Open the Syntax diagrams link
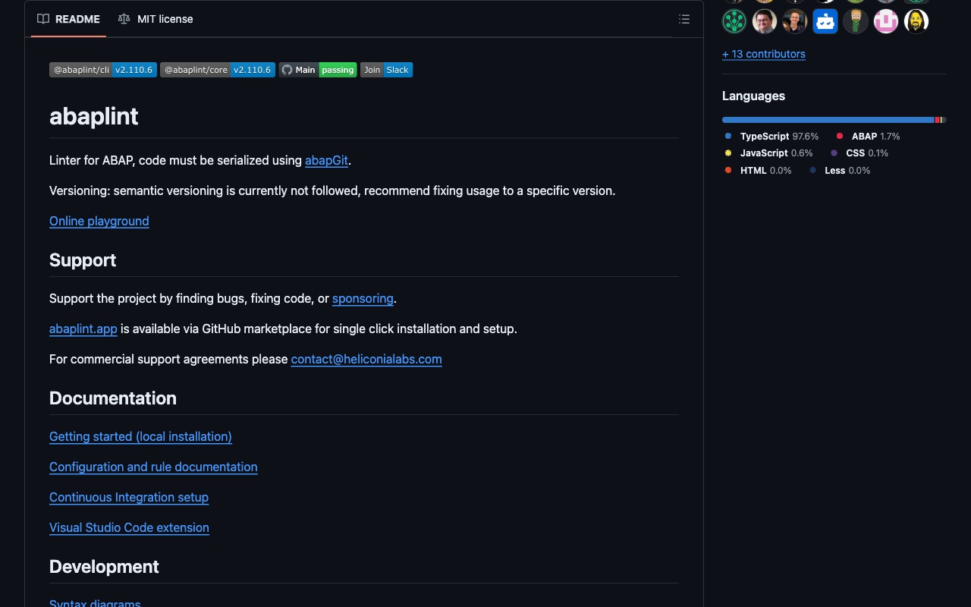Viewport: 971px width, 607px height. point(95,603)
